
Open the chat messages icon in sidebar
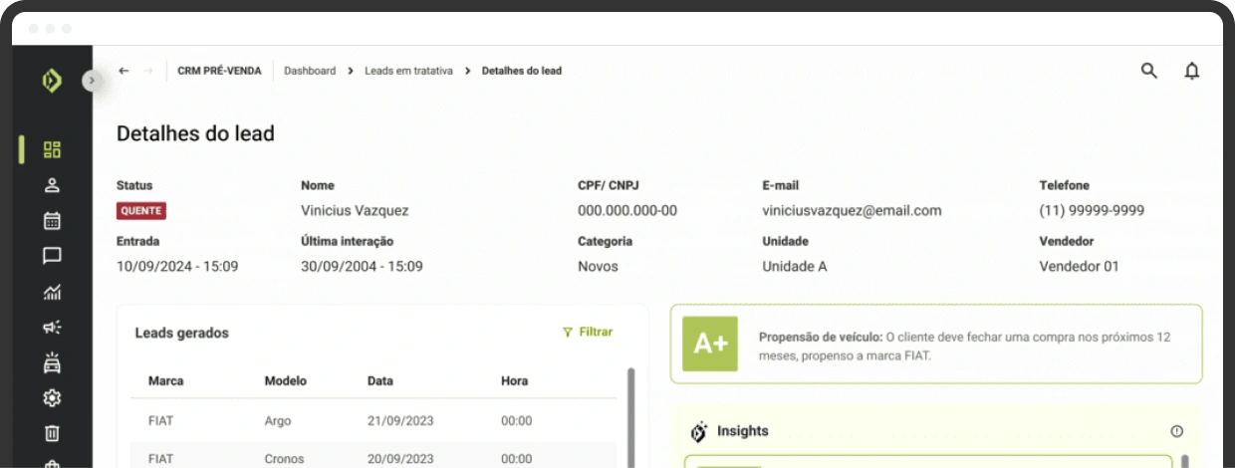pyautogui.click(x=52, y=256)
